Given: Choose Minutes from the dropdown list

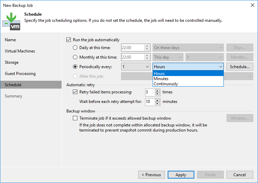Looking at the screenshot, I should click(161, 79).
